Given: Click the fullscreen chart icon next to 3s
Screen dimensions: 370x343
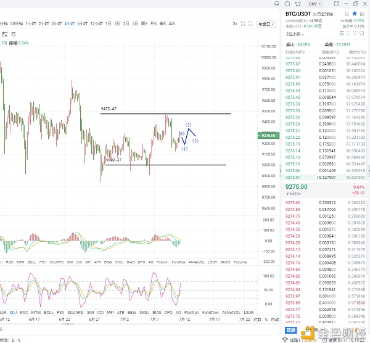Looking at the screenshot, I should click(242, 24).
